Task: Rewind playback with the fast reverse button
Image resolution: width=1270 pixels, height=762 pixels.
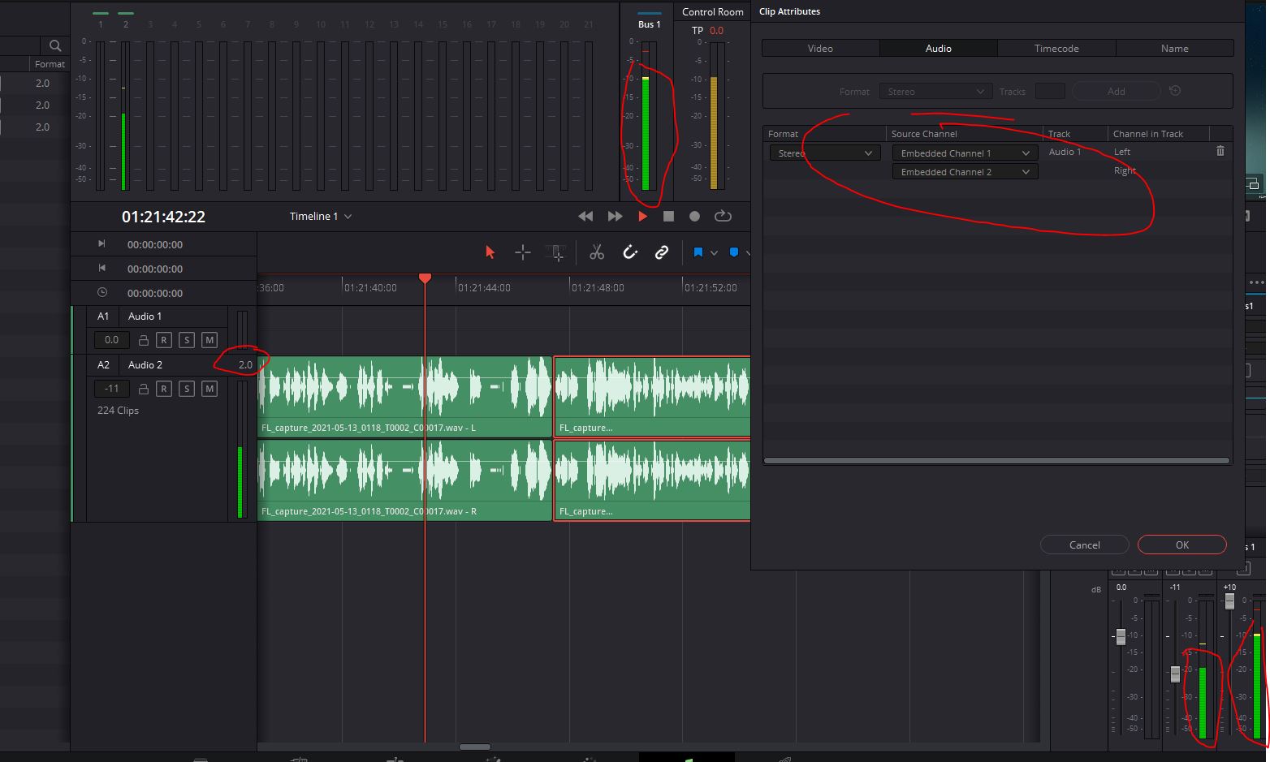Action: [585, 217]
